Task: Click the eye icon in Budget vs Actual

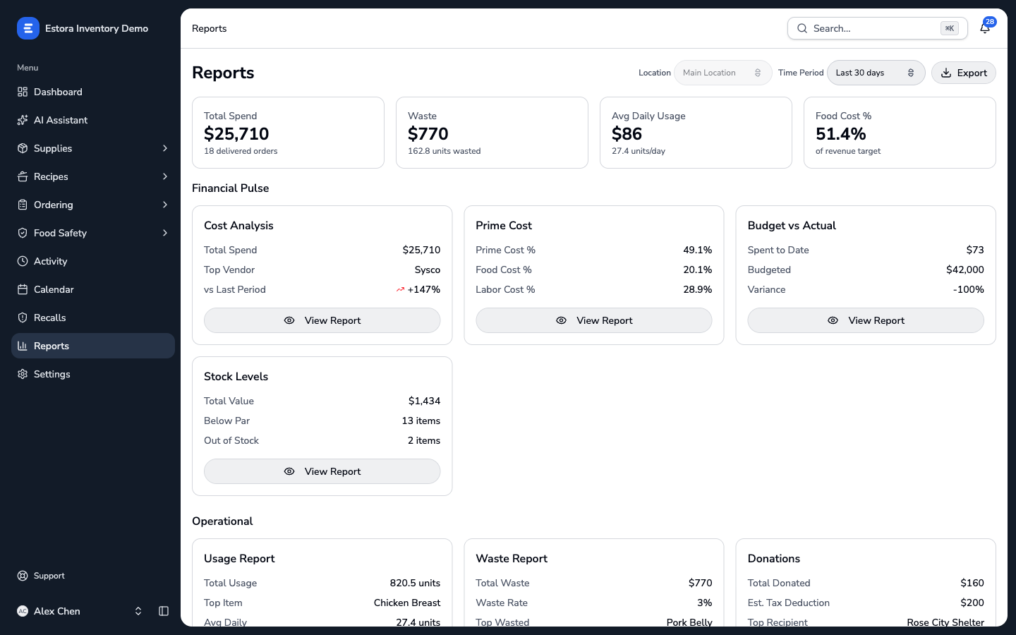Action: click(x=833, y=320)
